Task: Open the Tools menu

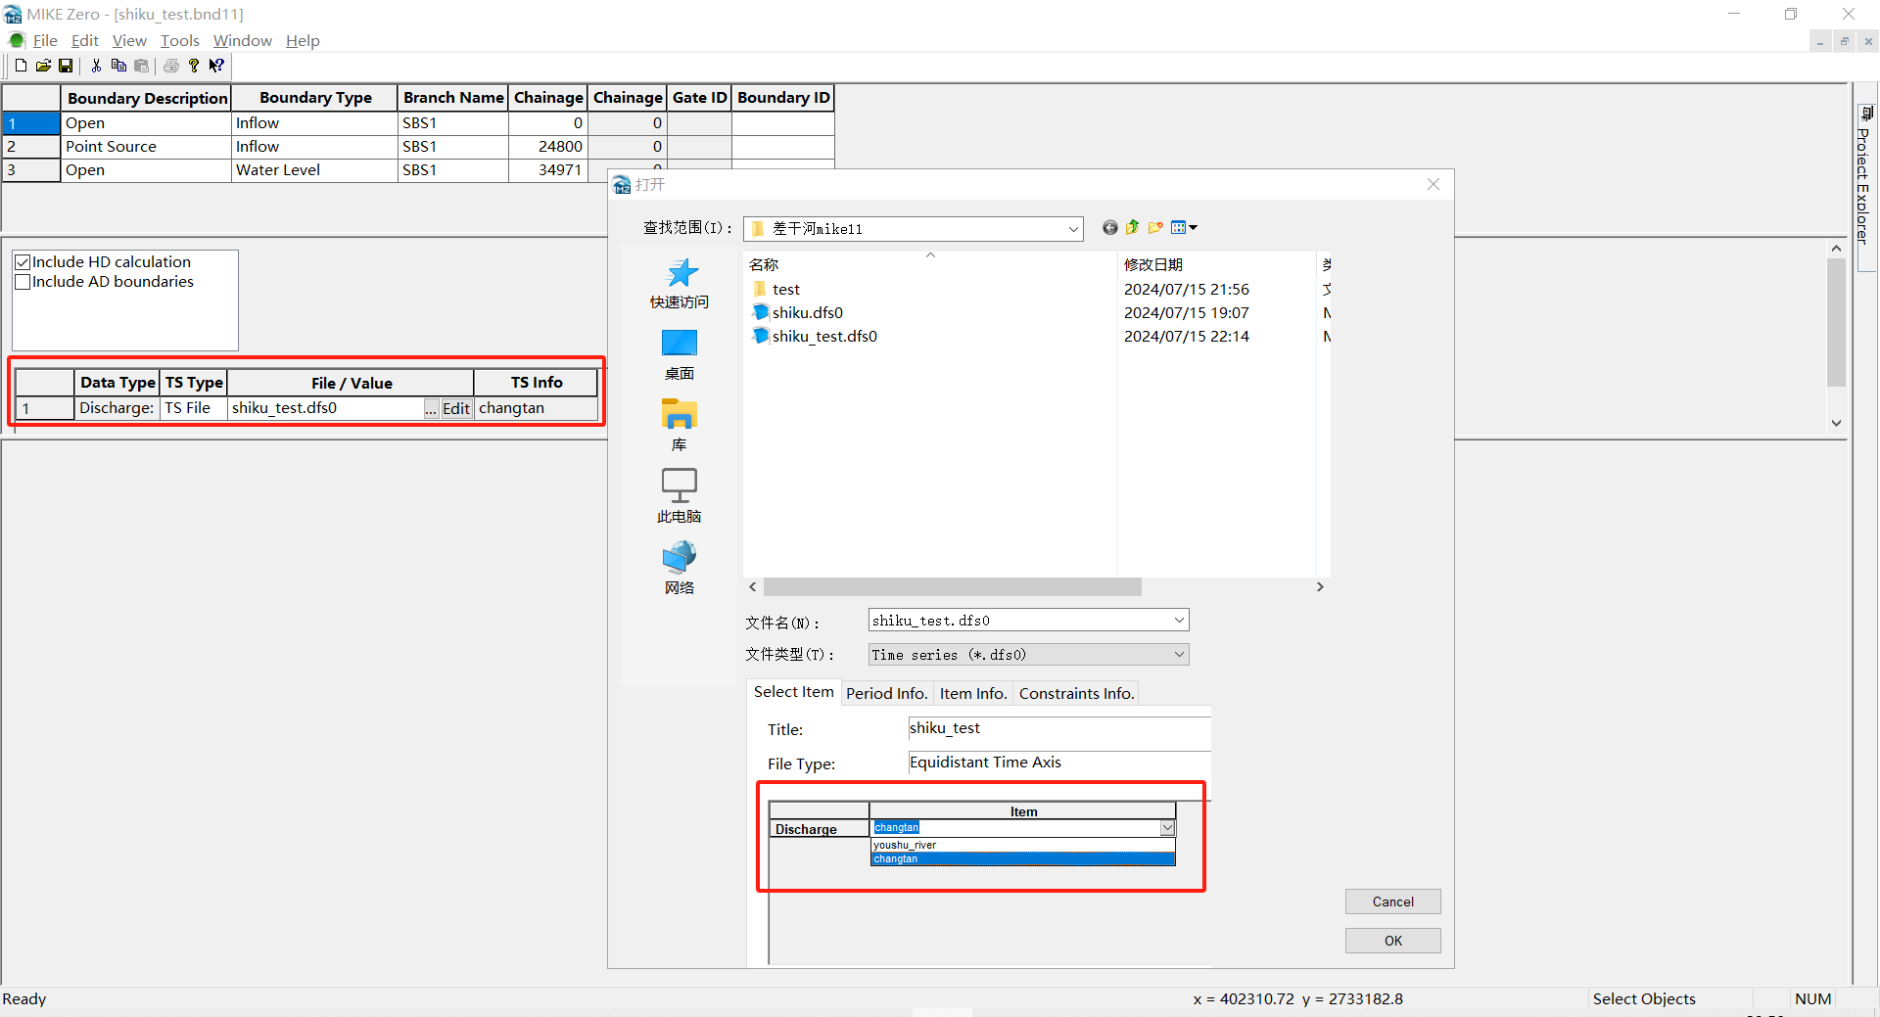Action: (x=179, y=40)
